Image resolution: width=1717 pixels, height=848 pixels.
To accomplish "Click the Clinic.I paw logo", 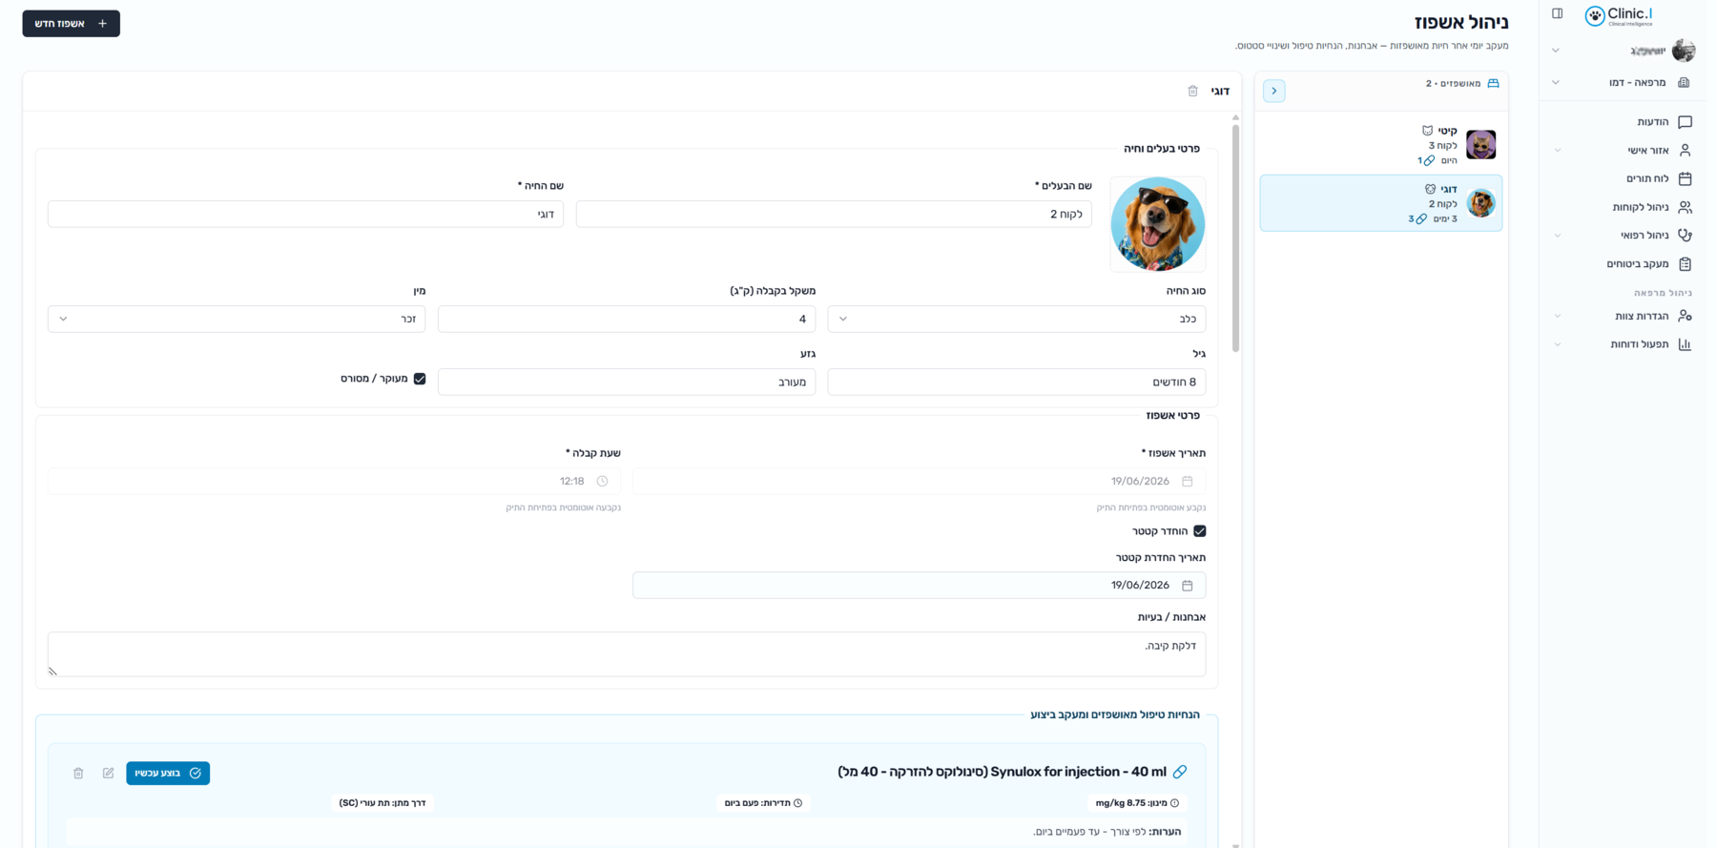I will tap(1595, 15).
